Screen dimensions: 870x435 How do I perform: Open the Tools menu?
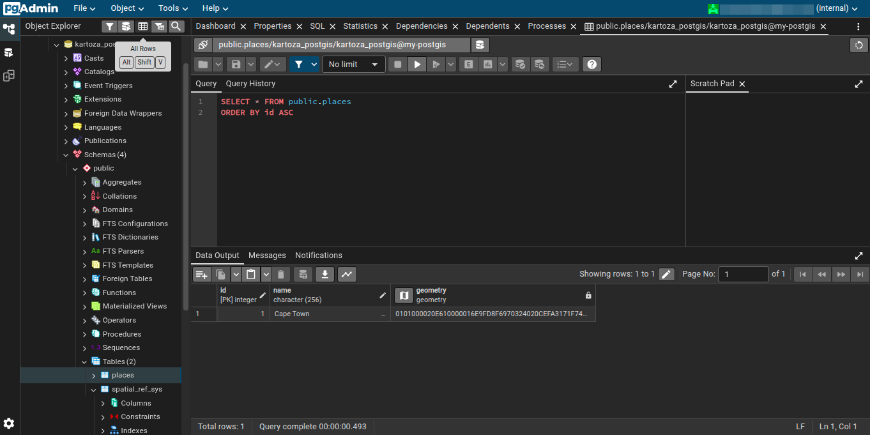(x=173, y=8)
